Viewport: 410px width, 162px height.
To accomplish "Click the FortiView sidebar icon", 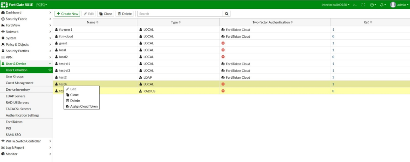I will click(3, 25).
